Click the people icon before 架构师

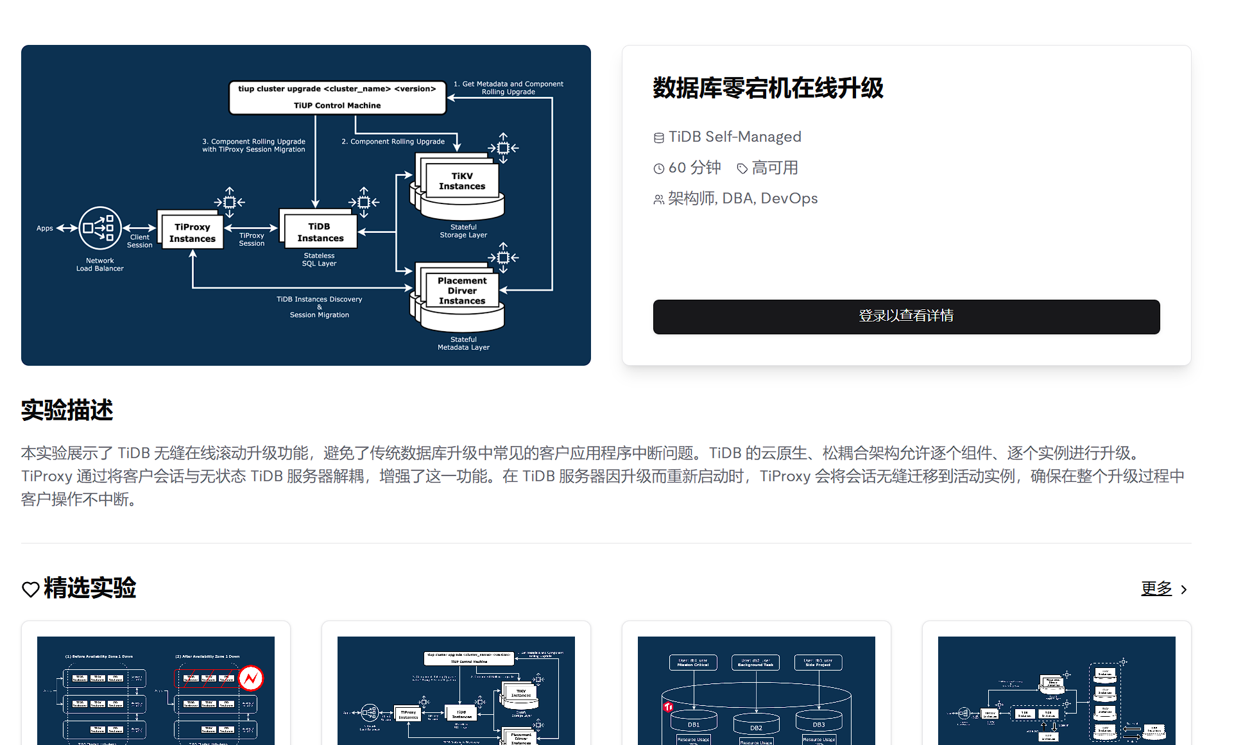(658, 200)
